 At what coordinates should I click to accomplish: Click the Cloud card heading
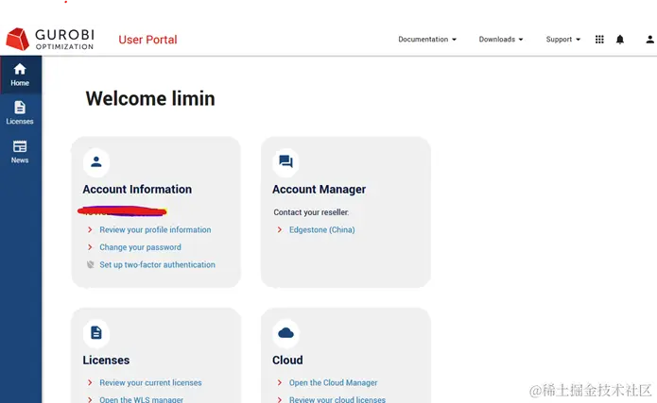point(287,360)
